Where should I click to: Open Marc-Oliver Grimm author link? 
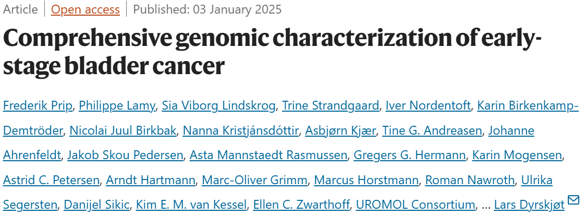254,180
